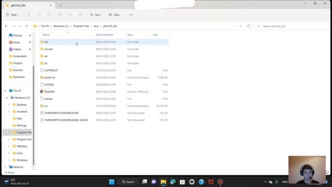The height and width of the screenshot is (187, 332).
Task: Click the Delete trash icon in the toolbar
Action: click(x=80, y=15)
